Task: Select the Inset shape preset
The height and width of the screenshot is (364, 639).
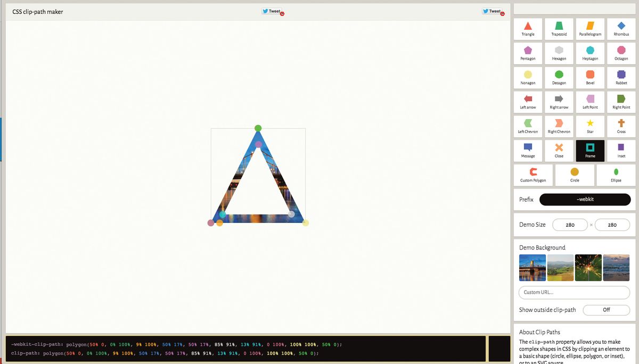Action: click(621, 150)
